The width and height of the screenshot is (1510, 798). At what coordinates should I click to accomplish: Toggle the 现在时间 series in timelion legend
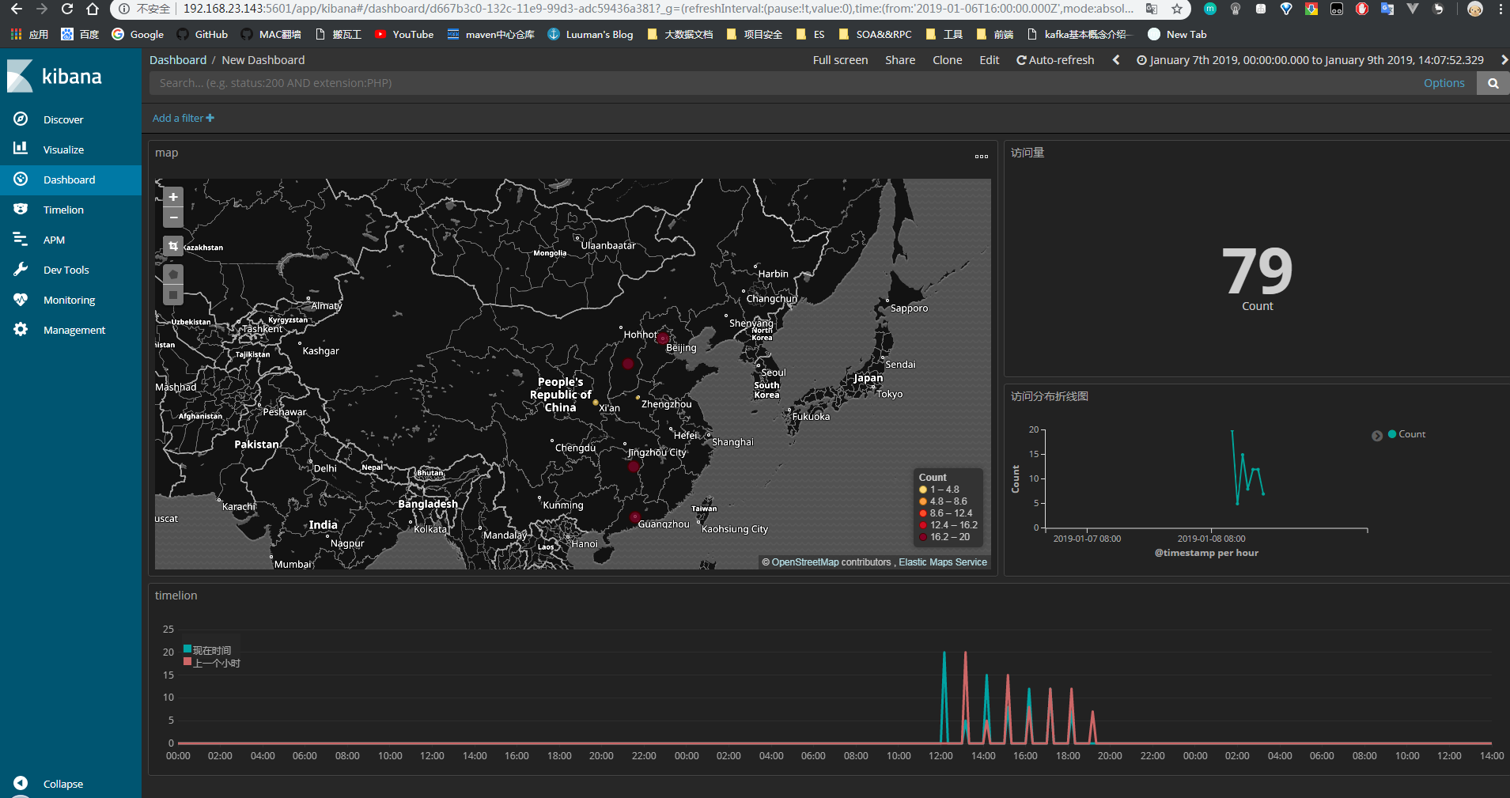pos(207,650)
